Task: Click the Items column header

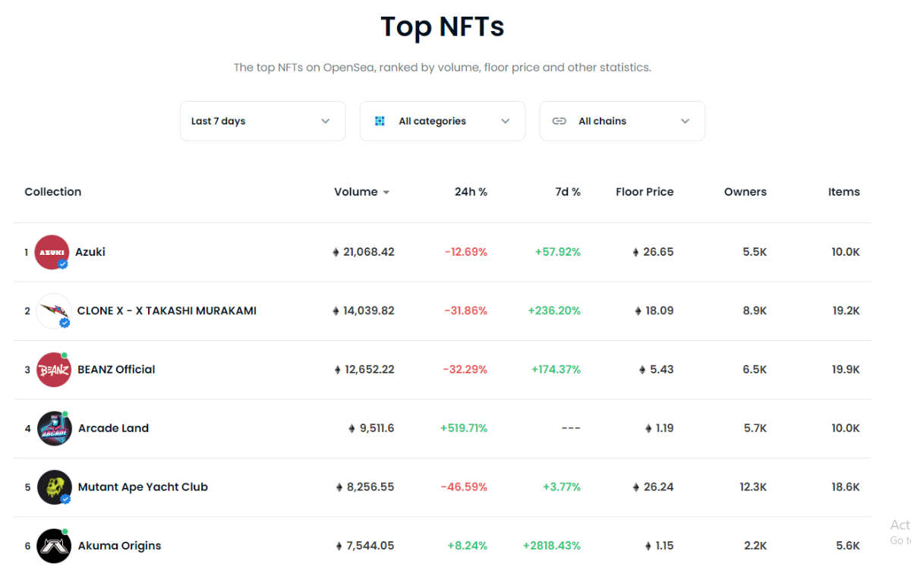Action: pos(843,192)
